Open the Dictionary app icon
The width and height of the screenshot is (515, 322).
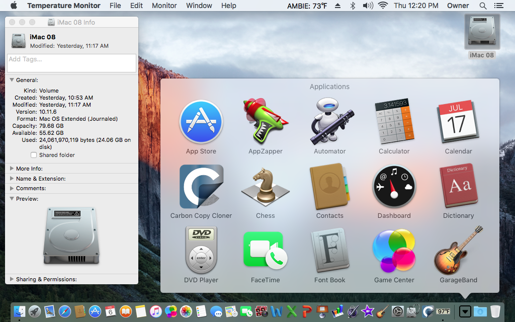(x=458, y=186)
